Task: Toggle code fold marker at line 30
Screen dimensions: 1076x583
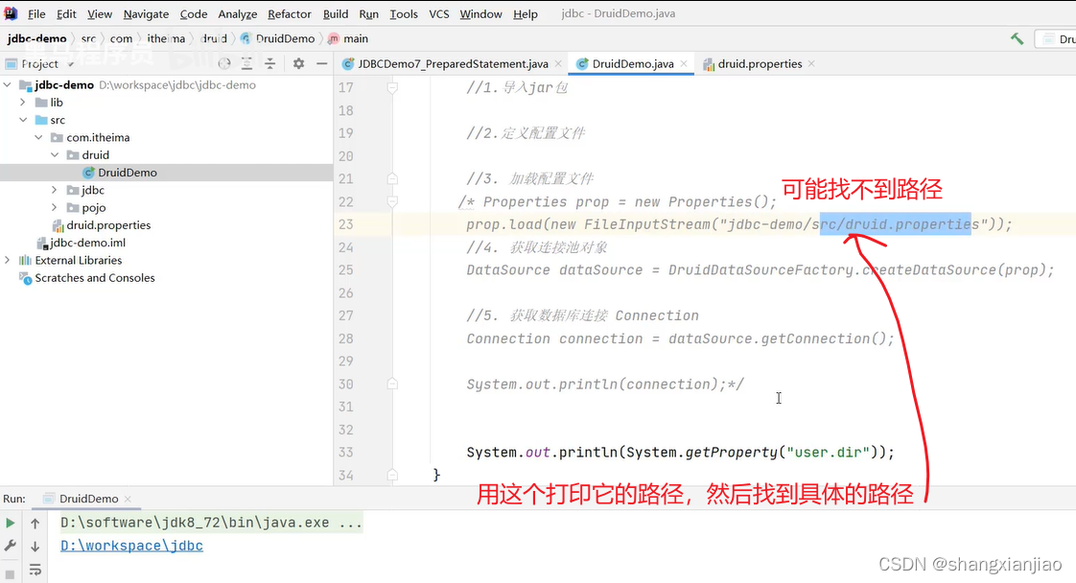Action: pos(392,385)
